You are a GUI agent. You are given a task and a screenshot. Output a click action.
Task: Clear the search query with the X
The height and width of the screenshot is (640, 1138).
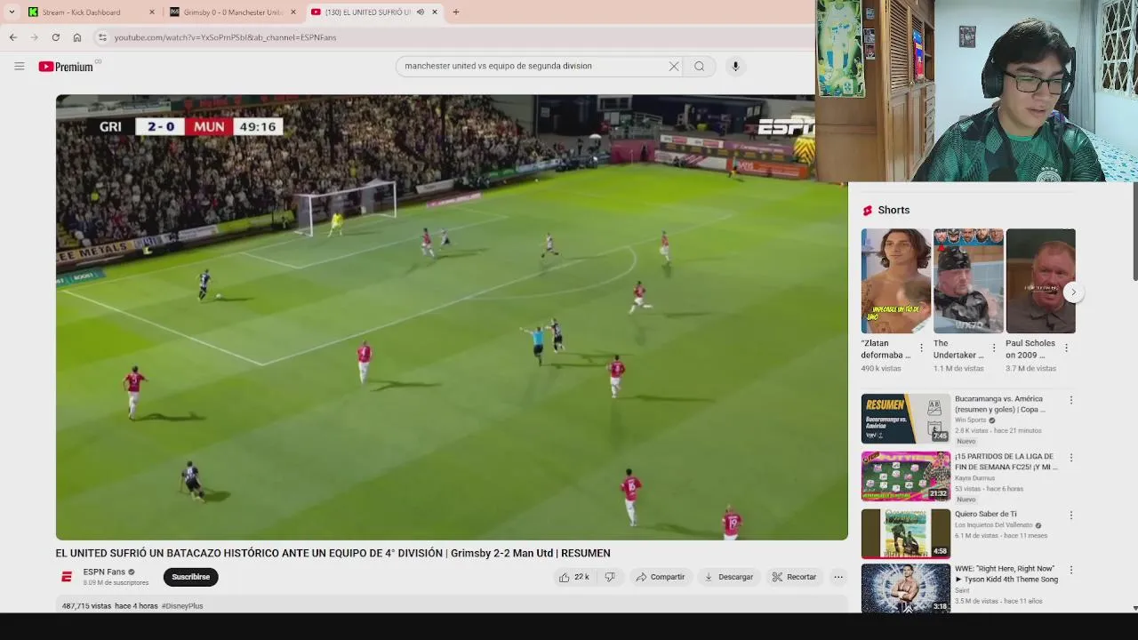[x=674, y=66]
